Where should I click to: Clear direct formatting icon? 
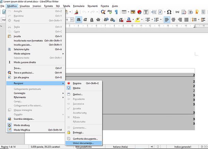(x=121, y=20)
